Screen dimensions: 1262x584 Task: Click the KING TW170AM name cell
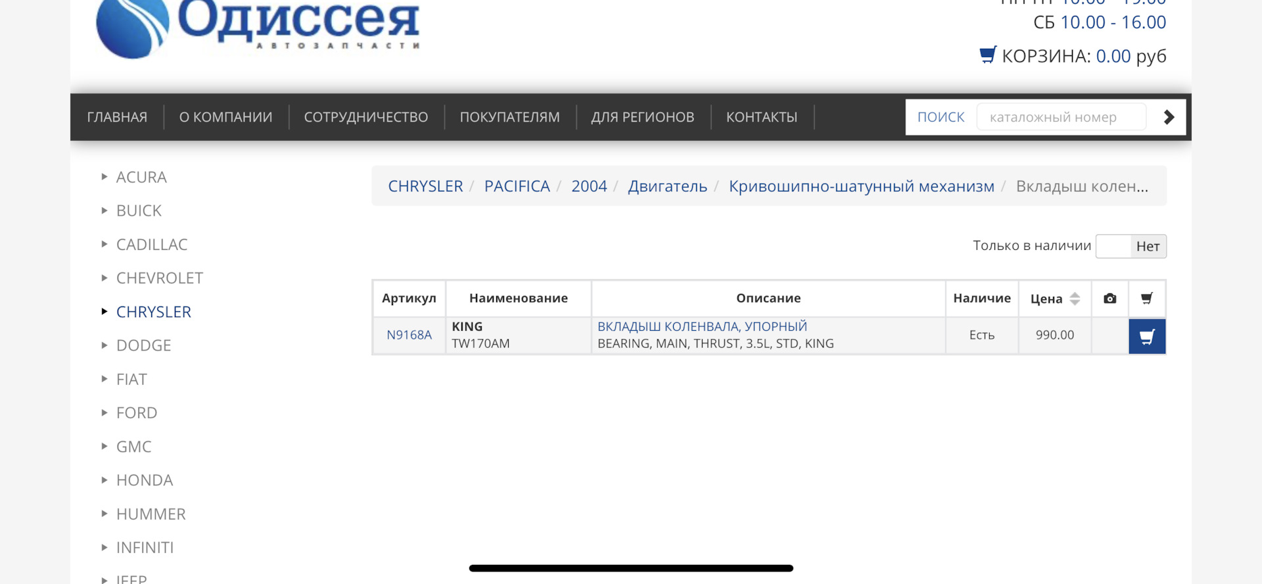[x=519, y=335]
